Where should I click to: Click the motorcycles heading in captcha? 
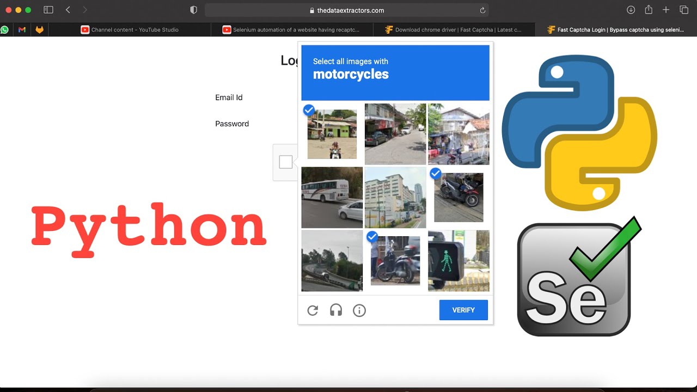351,75
